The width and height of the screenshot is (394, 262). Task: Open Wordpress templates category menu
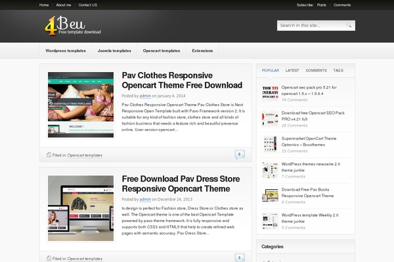[66, 50]
